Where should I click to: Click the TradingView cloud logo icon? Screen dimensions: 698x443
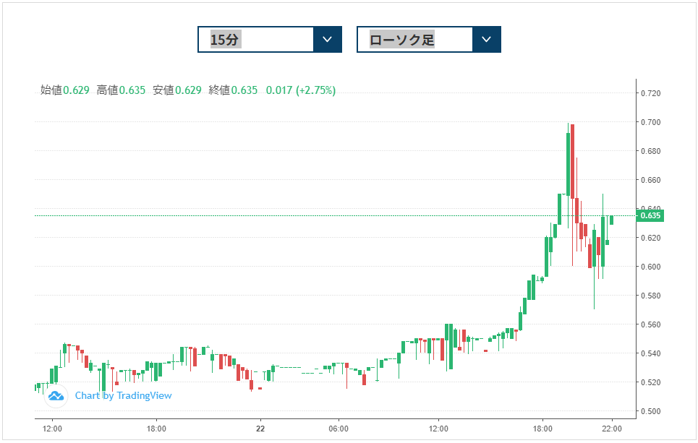click(x=56, y=395)
